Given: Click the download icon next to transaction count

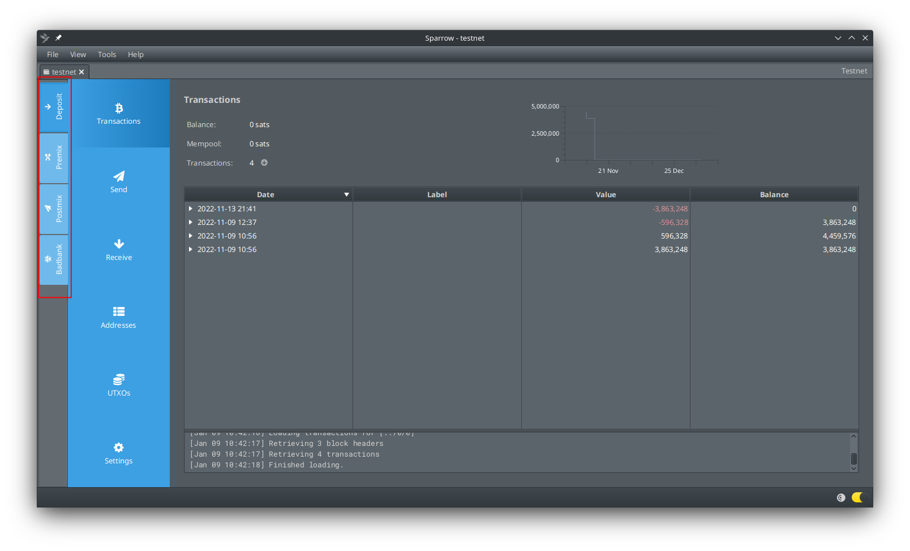Looking at the screenshot, I should pos(264,163).
